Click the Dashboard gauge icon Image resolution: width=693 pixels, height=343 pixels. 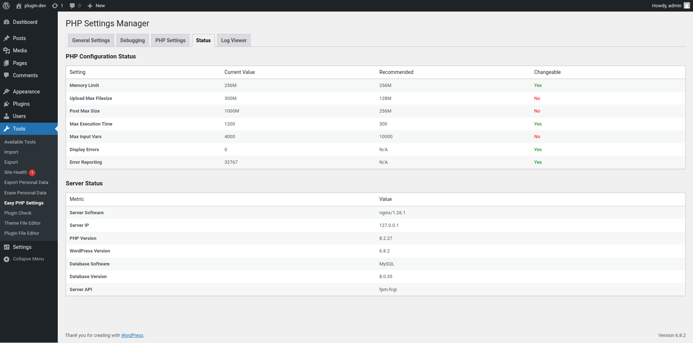coord(6,22)
